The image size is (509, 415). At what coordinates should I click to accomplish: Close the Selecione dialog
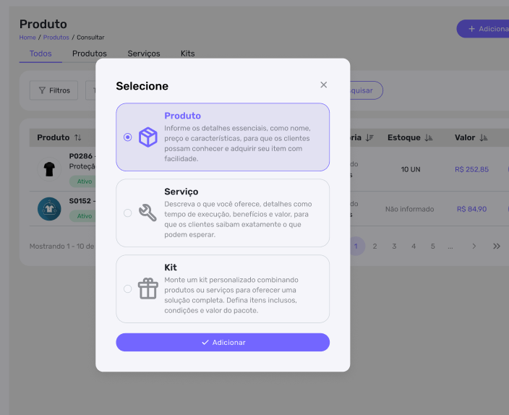pos(323,85)
